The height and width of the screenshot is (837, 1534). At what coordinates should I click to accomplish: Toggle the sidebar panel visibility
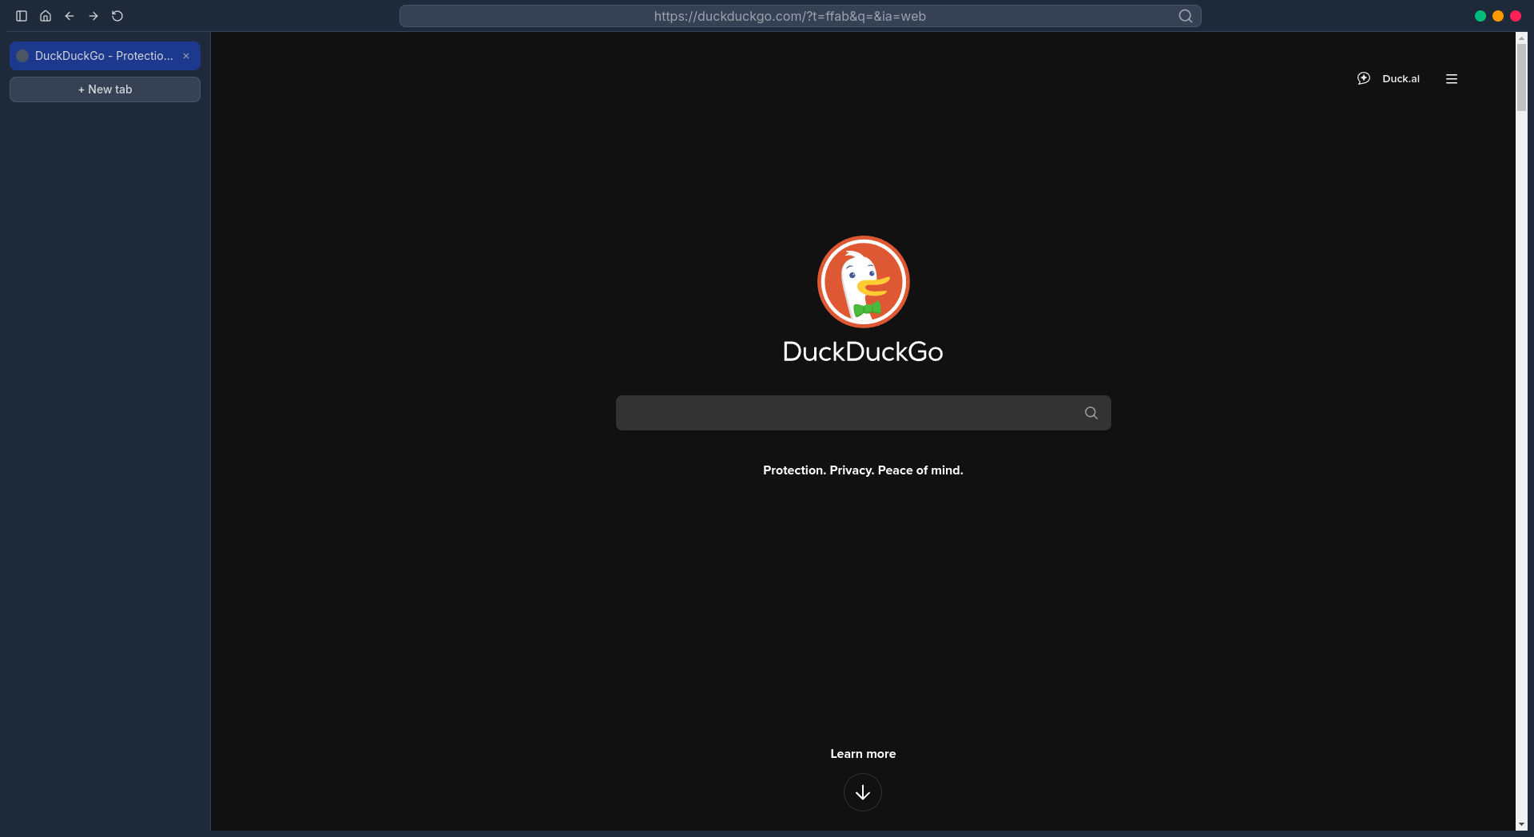pyautogui.click(x=22, y=16)
